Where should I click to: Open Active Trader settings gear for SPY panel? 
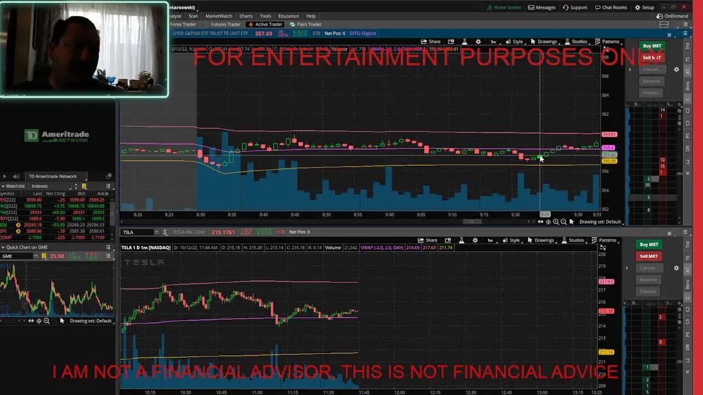click(x=676, y=70)
